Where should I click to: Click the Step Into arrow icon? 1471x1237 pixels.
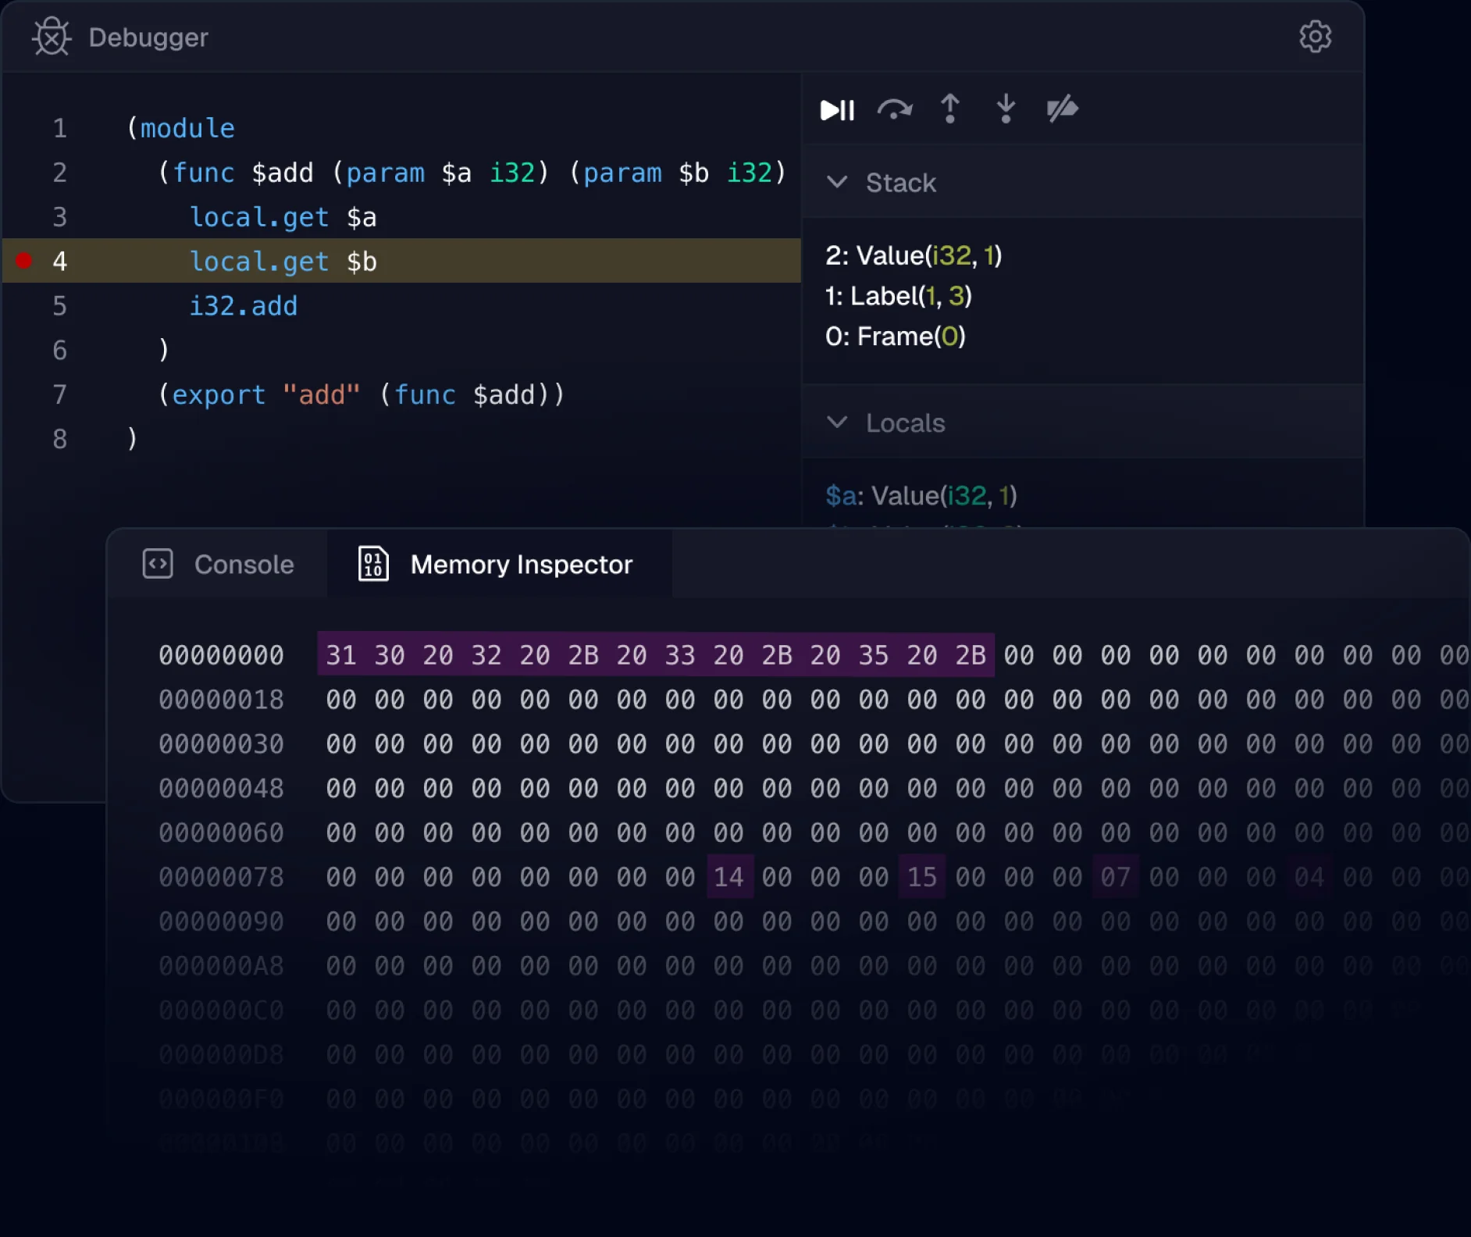[1006, 109]
